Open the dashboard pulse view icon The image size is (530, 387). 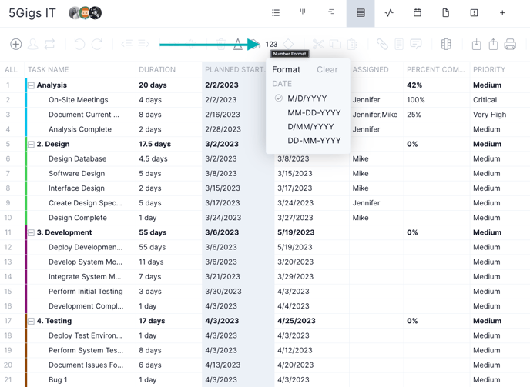pos(389,13)
